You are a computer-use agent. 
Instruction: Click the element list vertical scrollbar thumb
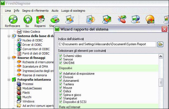point(161,82)
